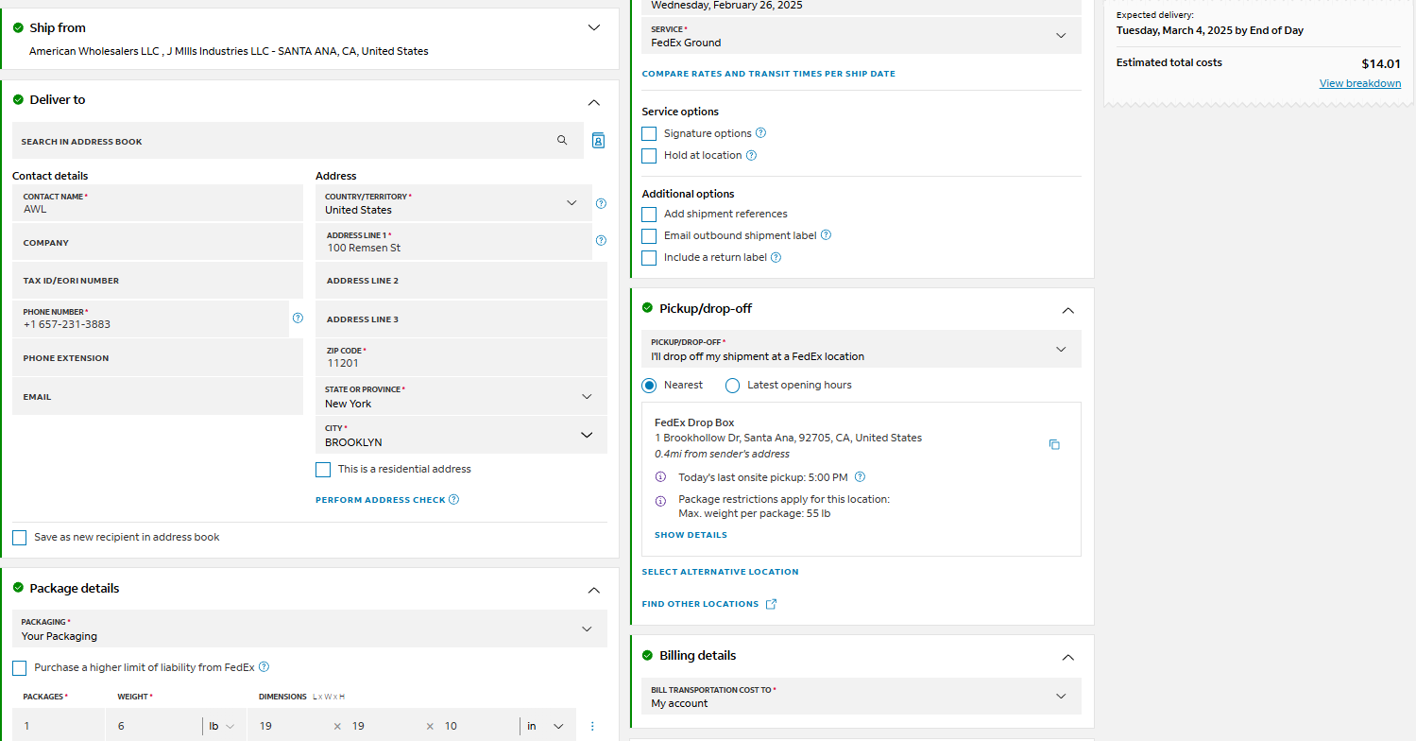
Task: Open the address book icon
Action: pos(598,141)
